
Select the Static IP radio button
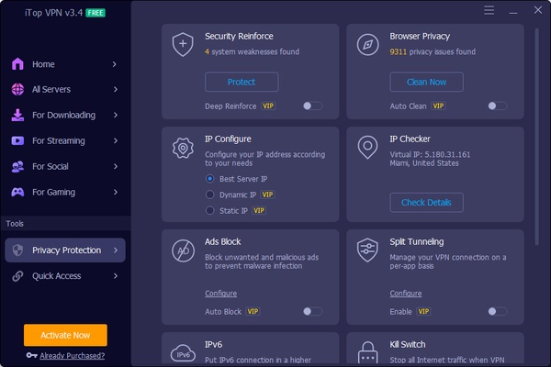click(x=209, y=211)
